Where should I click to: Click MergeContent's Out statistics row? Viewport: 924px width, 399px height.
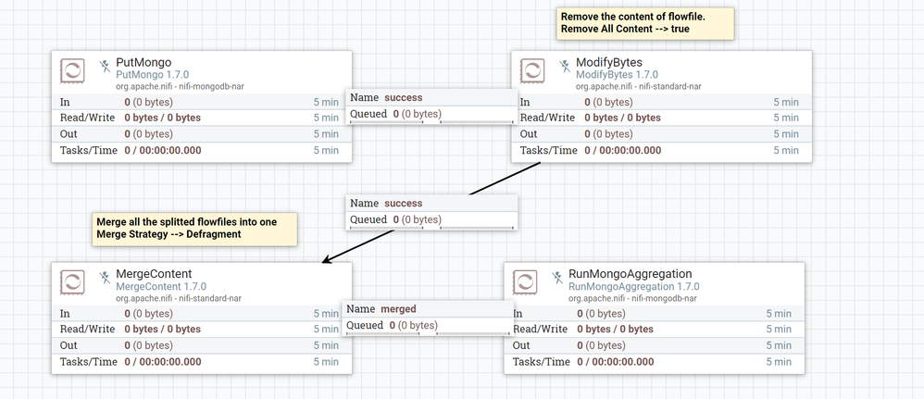tap(202, 345)
